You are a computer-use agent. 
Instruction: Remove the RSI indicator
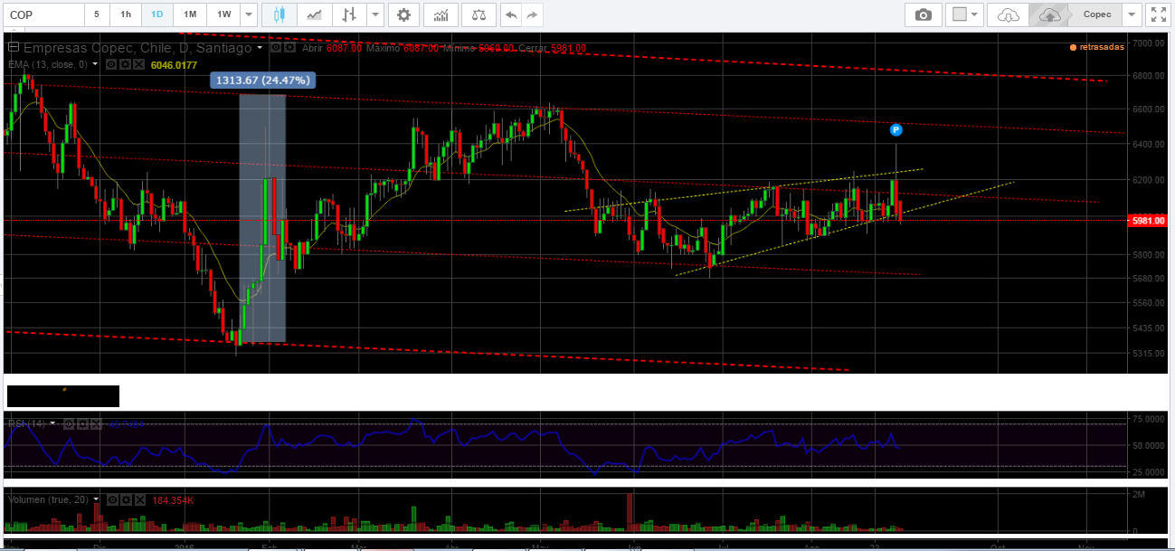pos(98,423)
